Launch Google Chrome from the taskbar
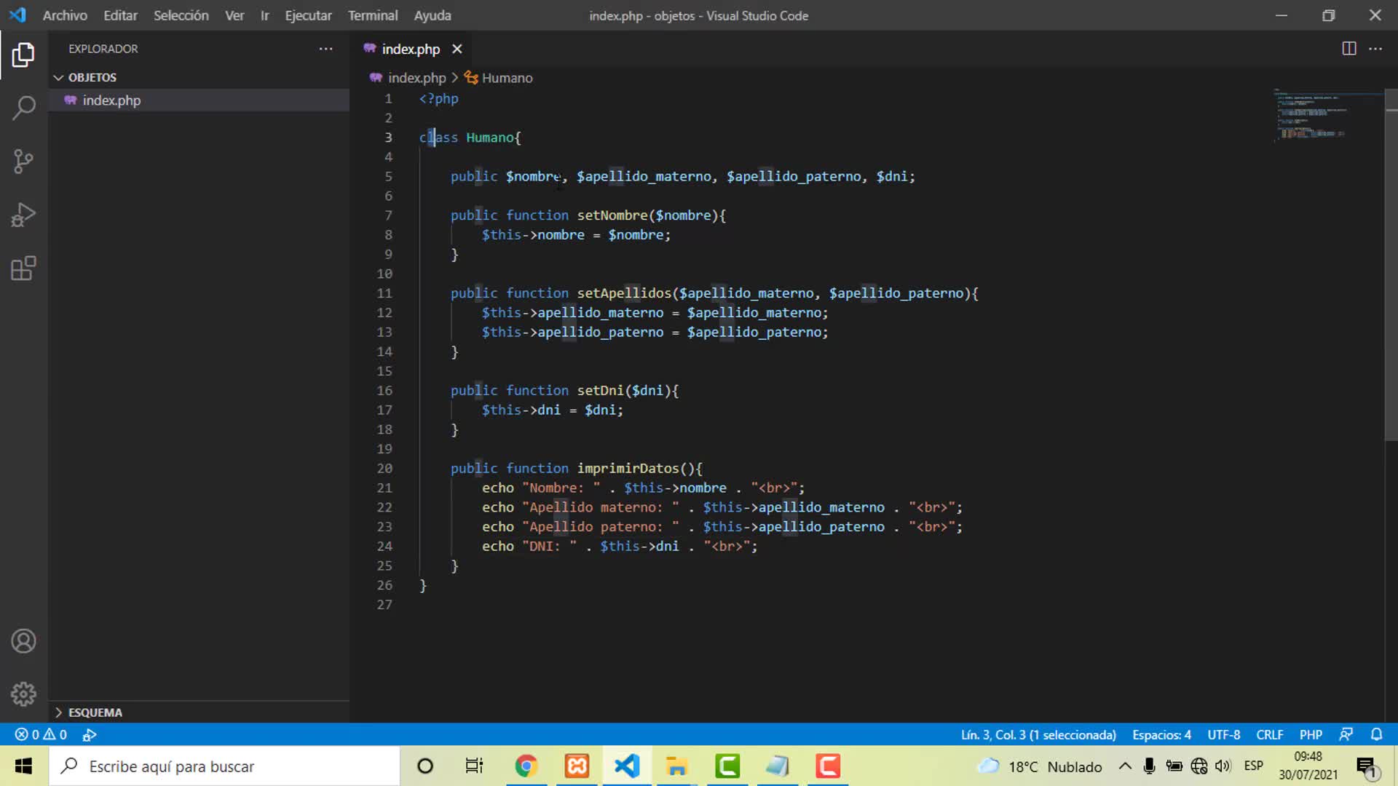This screenshot has width=1398, height=786. pyautogui.click(x=526, y=766)
